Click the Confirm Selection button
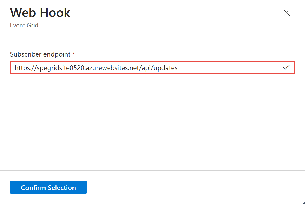305x204 pixels. [48, 188]
